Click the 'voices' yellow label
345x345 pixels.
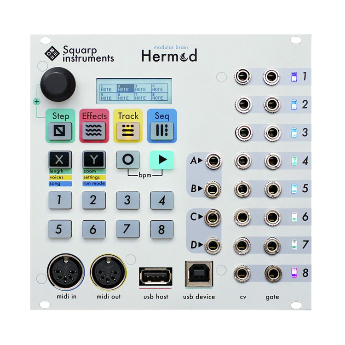pos(60,178)
